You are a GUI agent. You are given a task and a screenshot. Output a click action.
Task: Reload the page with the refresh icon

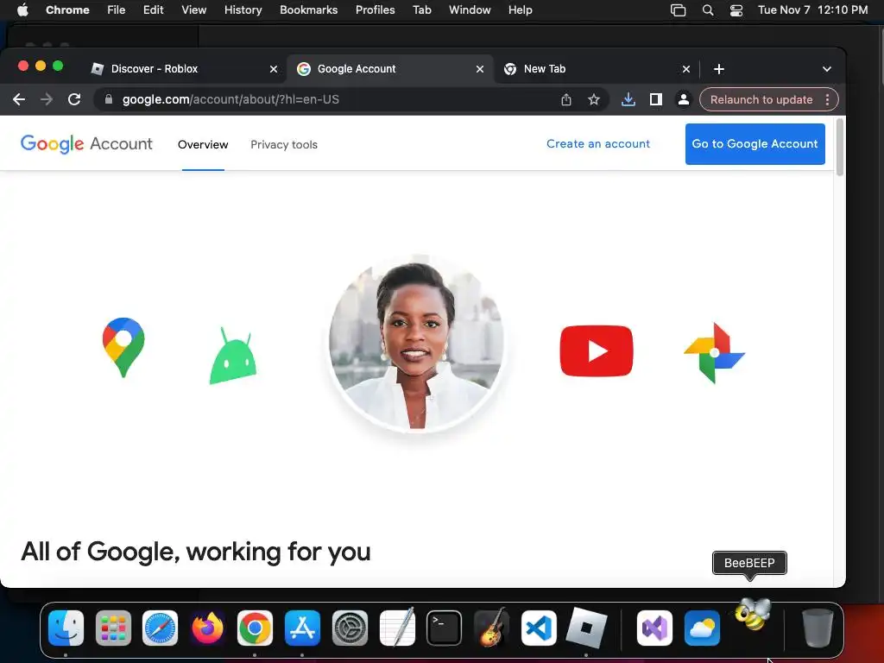74,100
